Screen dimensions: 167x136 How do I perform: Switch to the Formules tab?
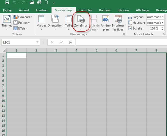(x=85, y=10)
